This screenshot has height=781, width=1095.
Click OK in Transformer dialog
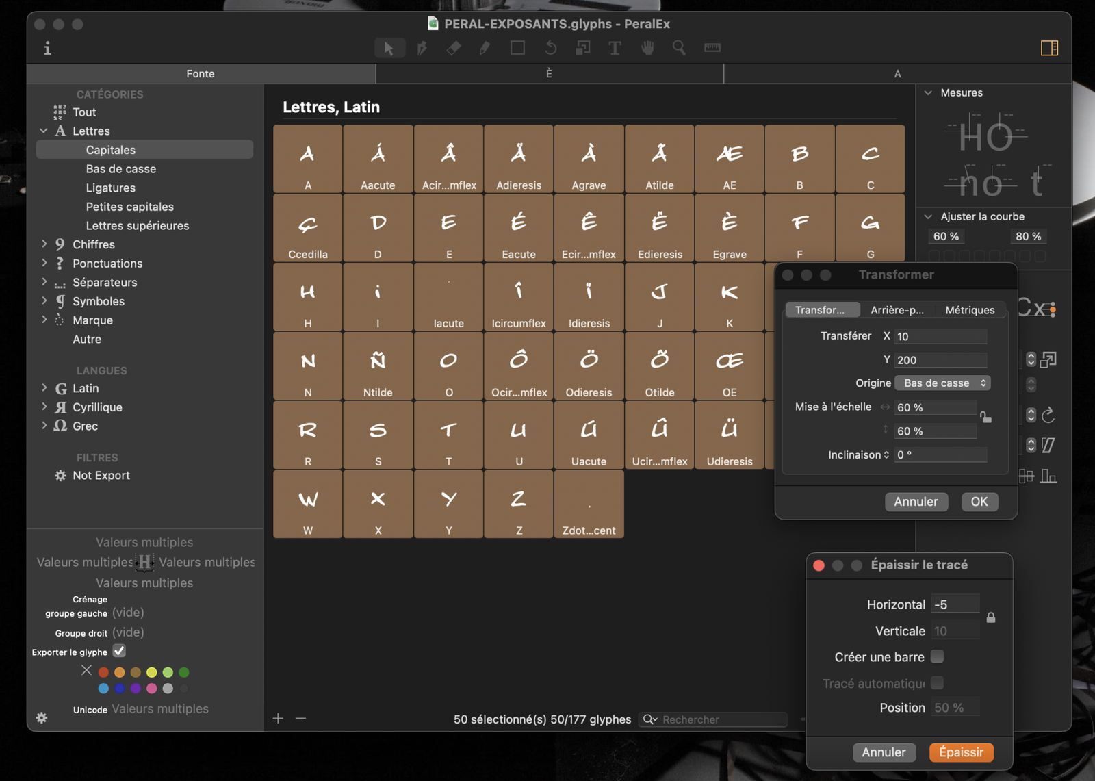pos(979,502)
